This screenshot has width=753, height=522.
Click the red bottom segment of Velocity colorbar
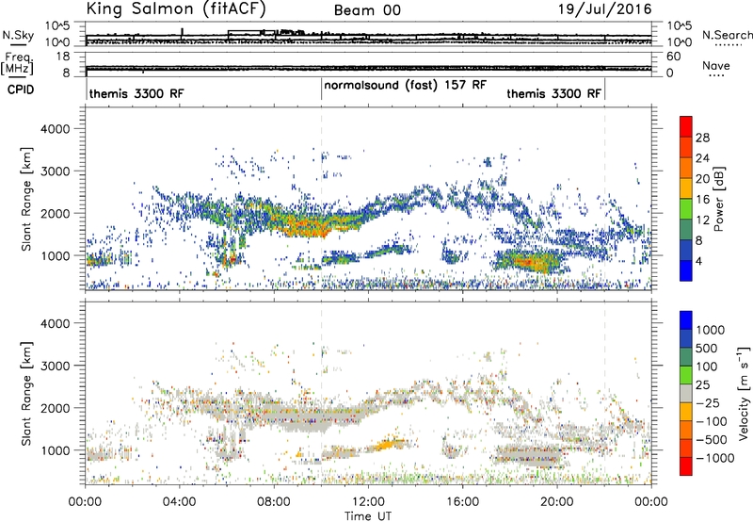[x=686, y=466]
